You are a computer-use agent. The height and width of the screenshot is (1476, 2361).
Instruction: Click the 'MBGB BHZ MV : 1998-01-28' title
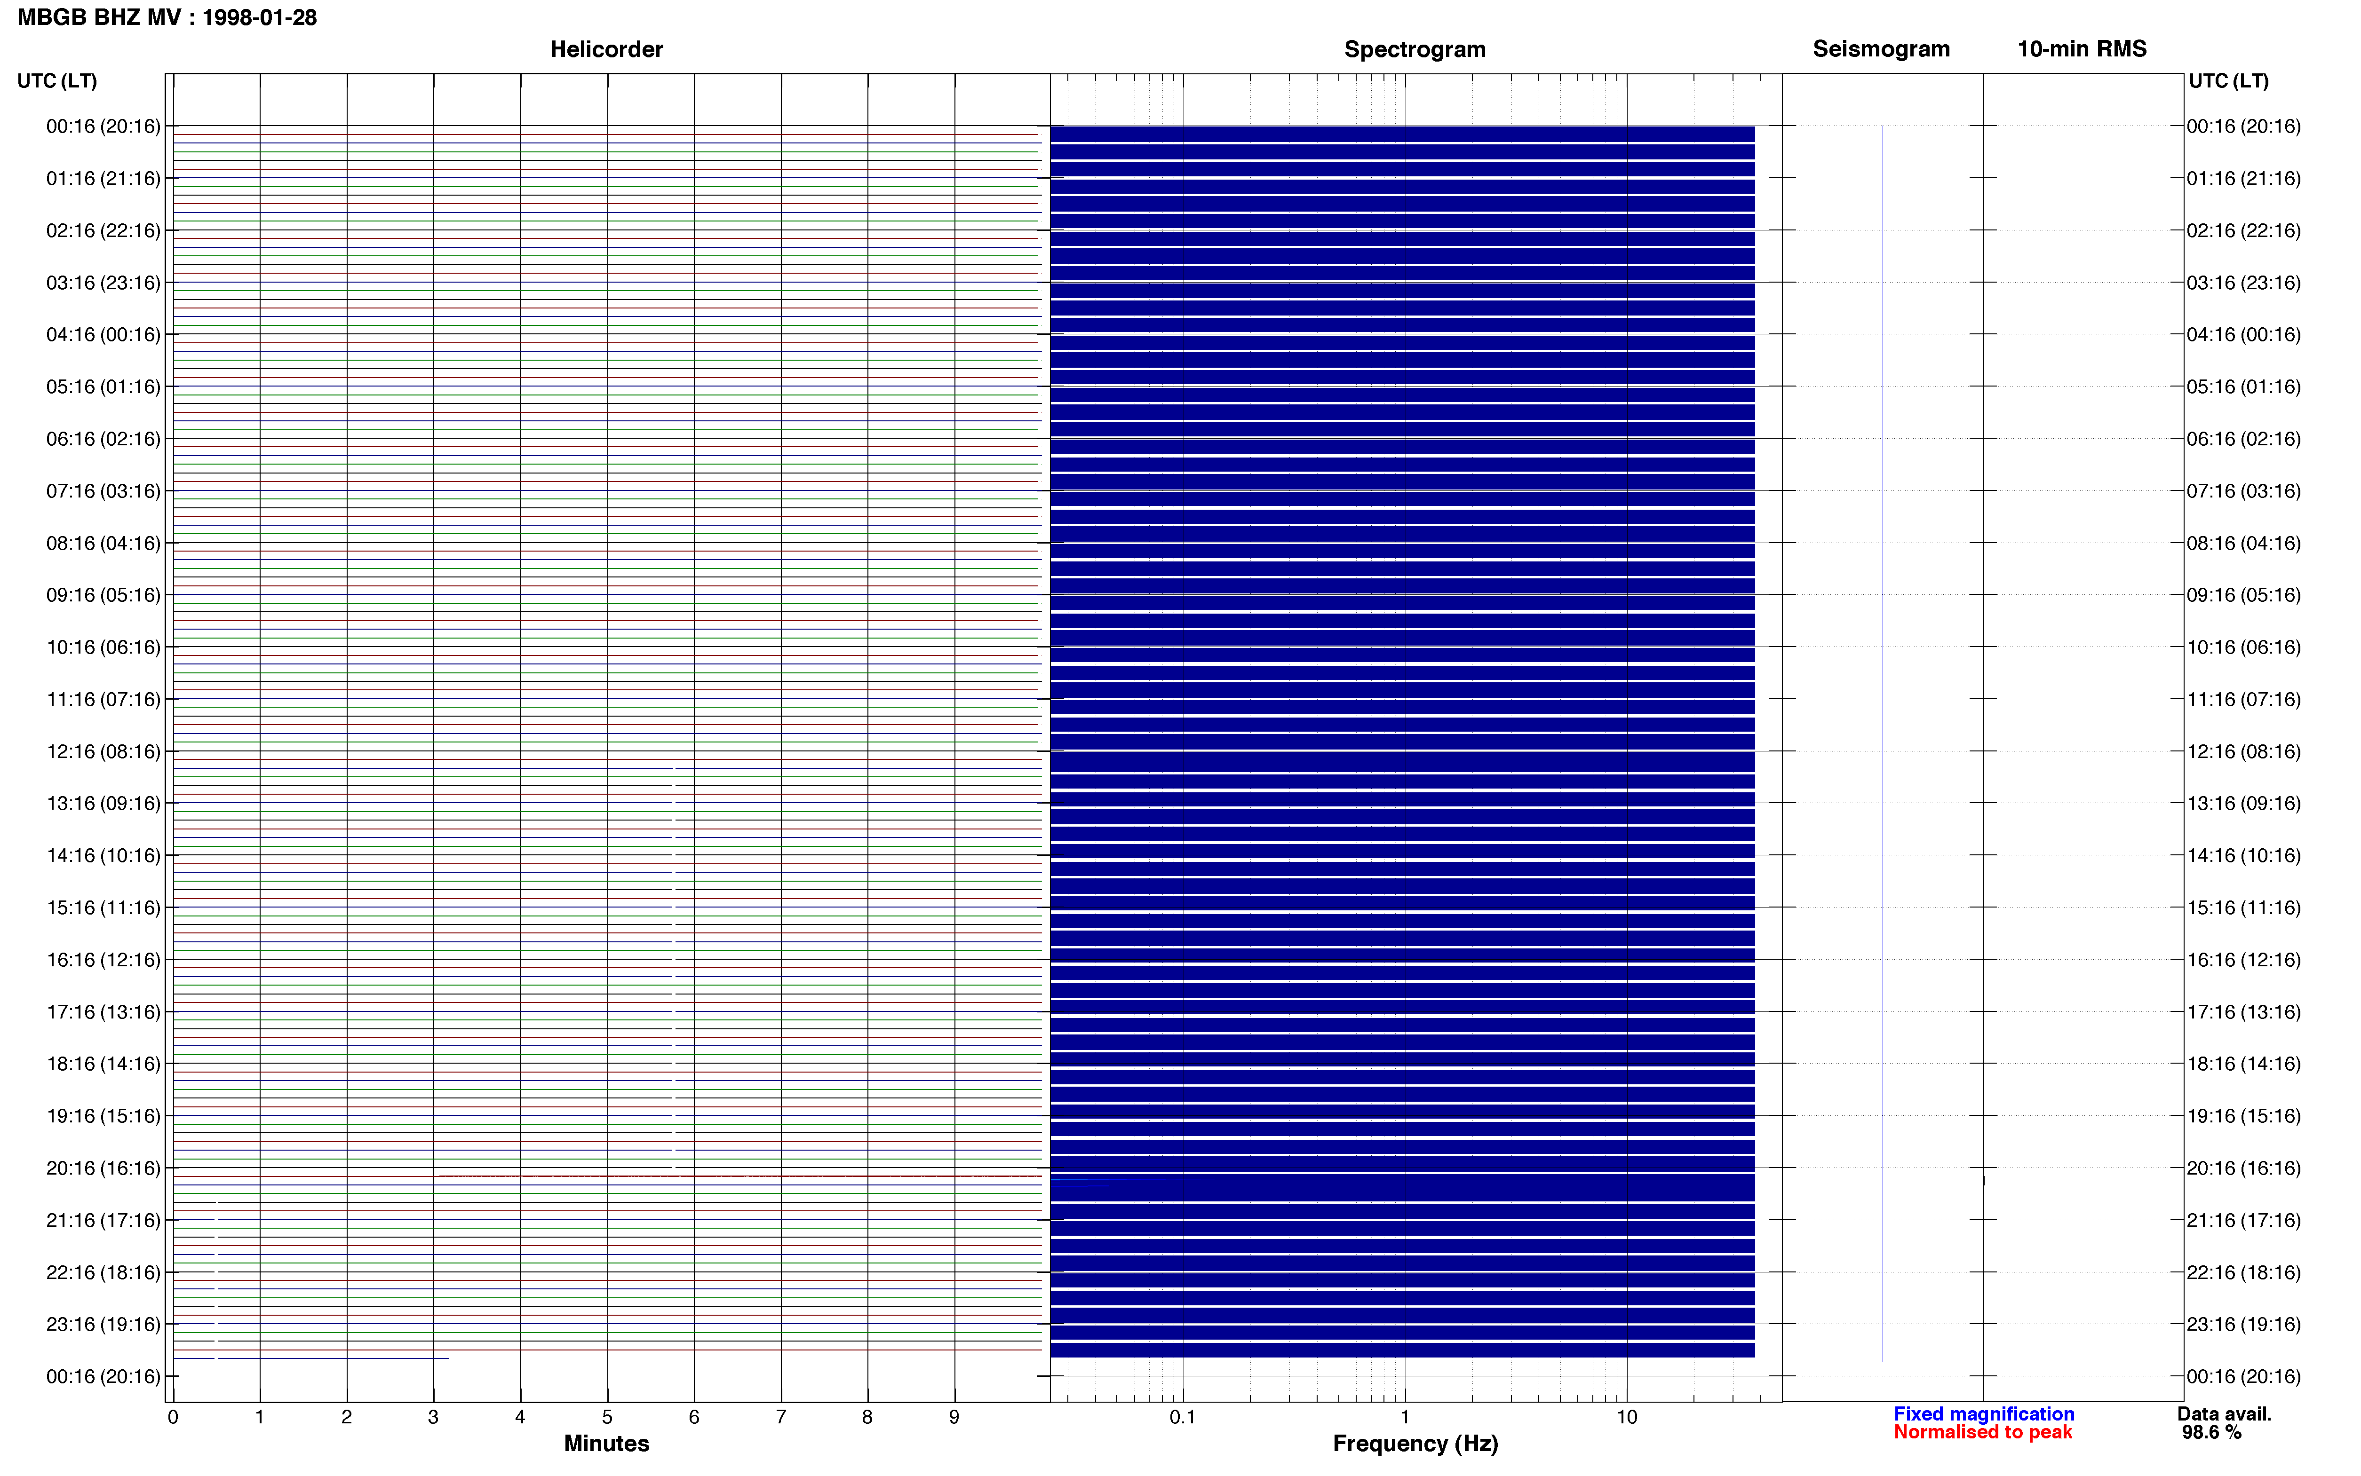167,17
